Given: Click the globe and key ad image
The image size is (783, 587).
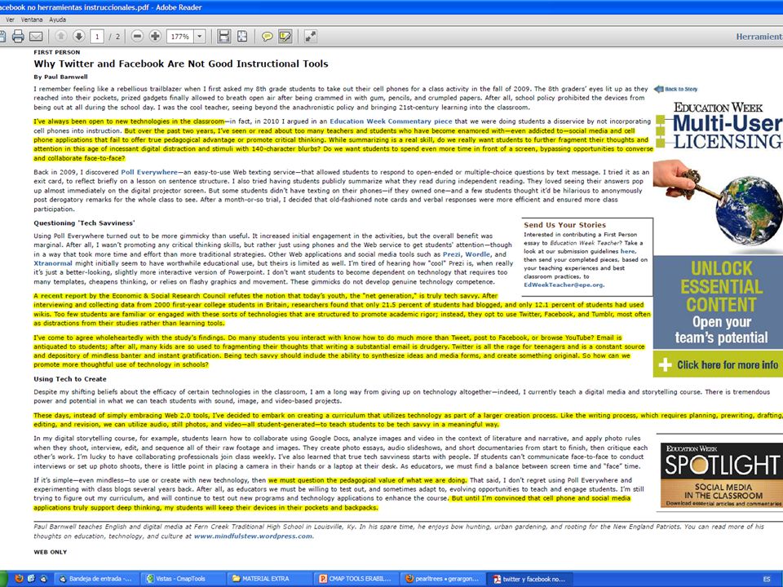Looking at the screenshot, I should [x=718, y=204].
